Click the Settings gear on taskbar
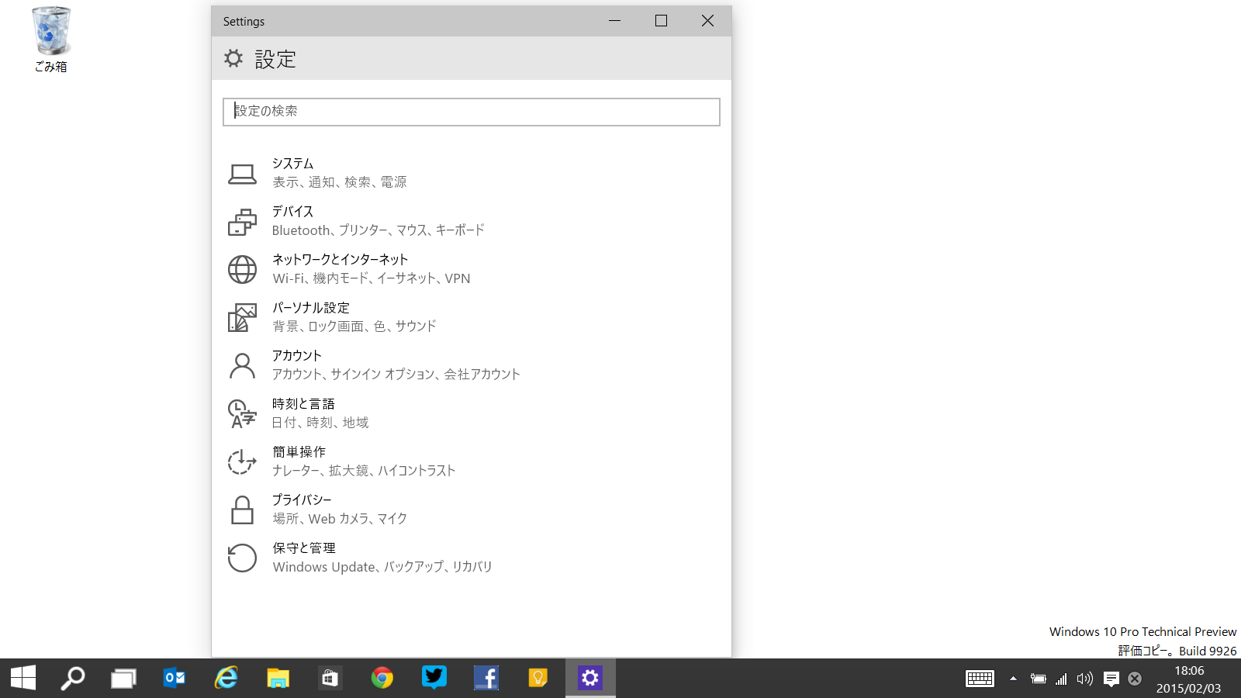The width and height of the screenshot is (1241, 698). click(x=590, y=678)
